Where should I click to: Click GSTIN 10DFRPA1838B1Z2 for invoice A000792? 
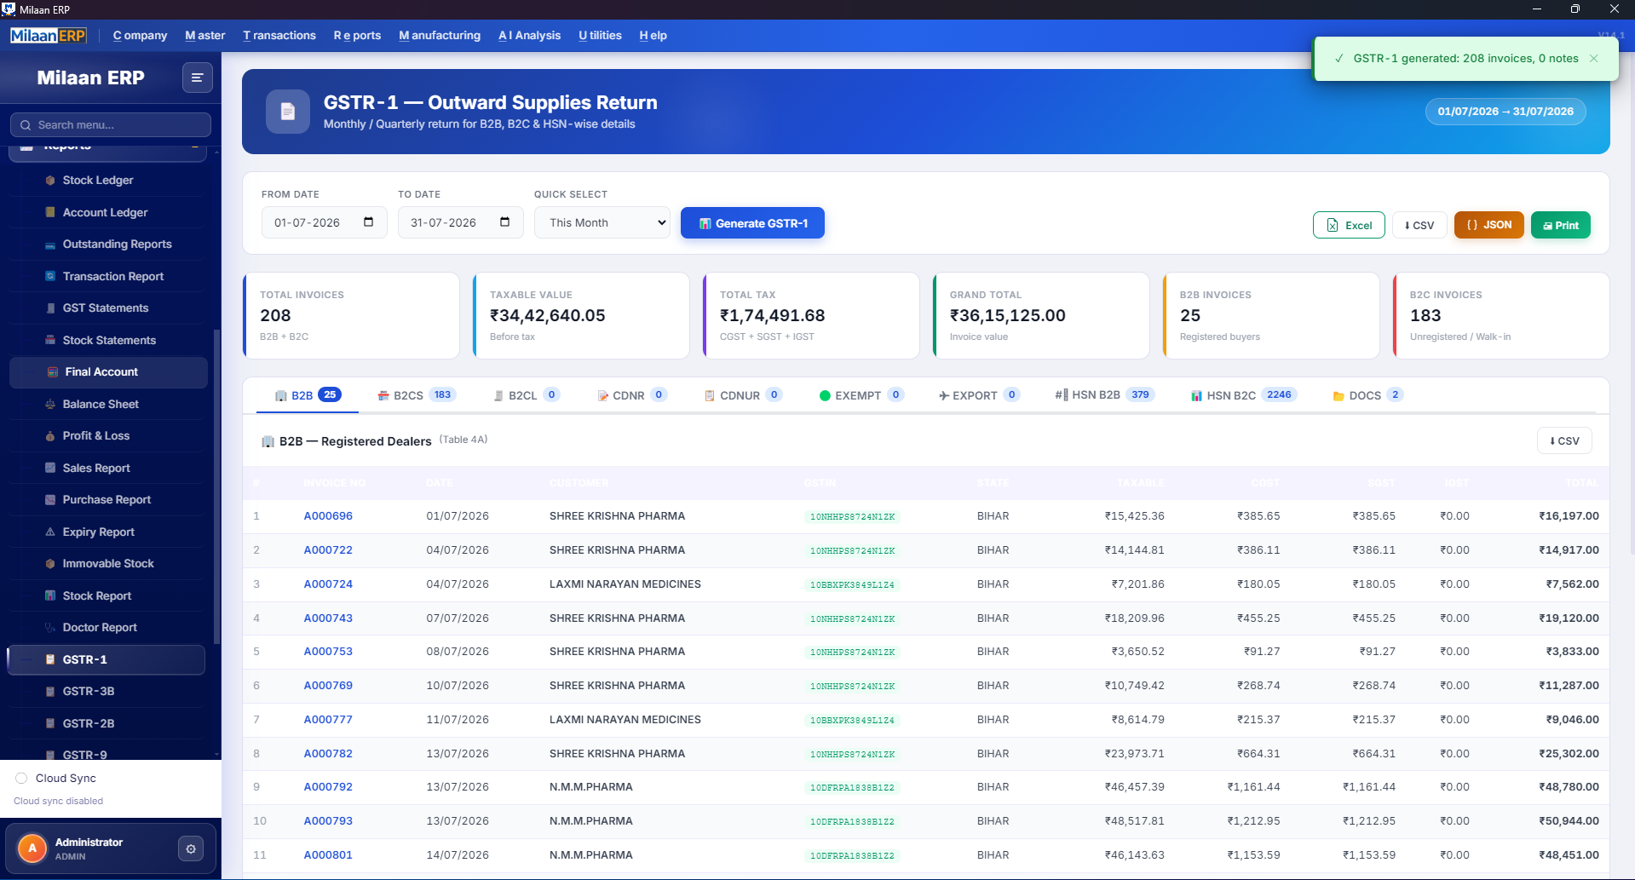(852, 788)
